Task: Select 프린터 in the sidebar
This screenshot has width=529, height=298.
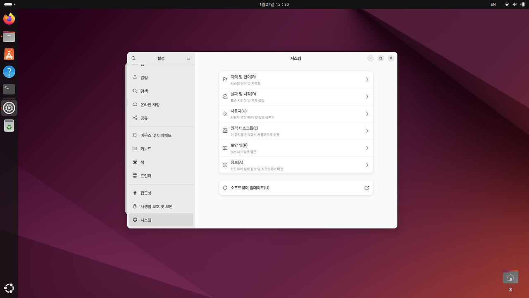Action: (x=161, y=176)
